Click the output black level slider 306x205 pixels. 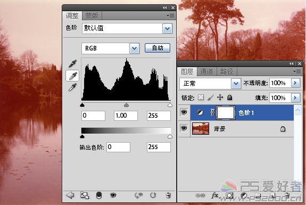coord(82,136)
